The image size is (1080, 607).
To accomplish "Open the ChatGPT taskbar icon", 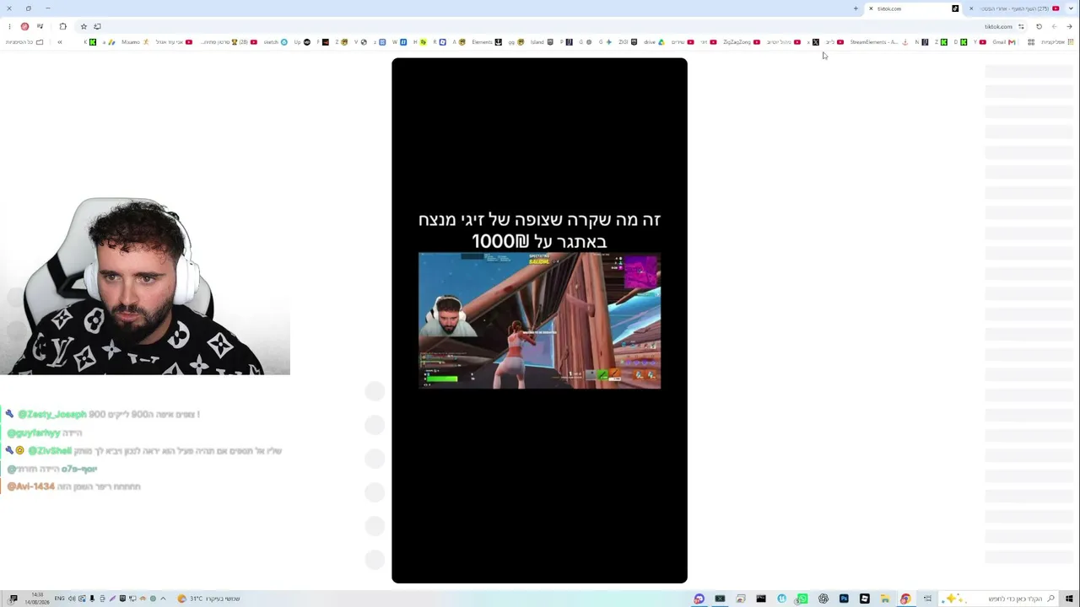I will [x=823, y=599].
